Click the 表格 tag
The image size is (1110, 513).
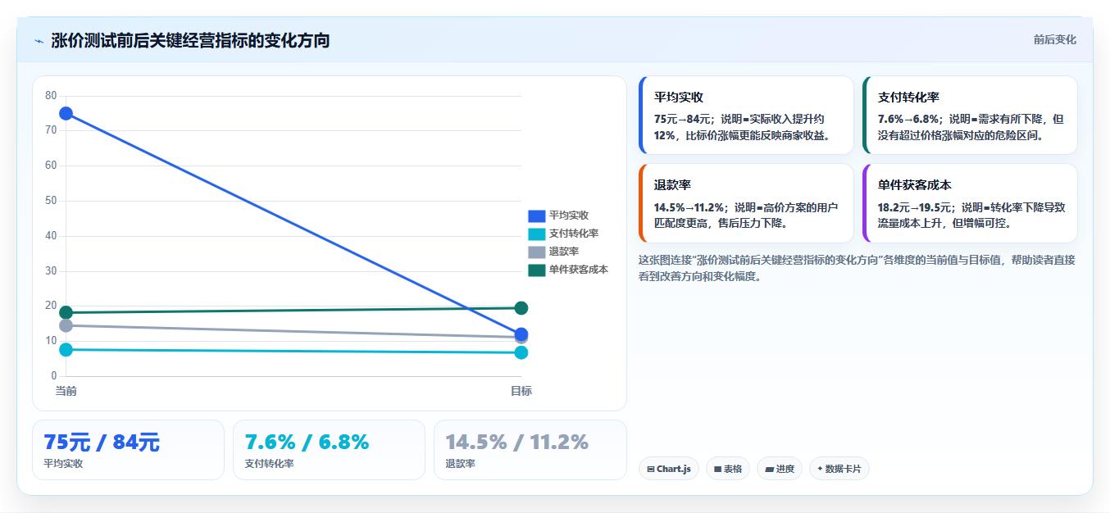coord(728,469)
